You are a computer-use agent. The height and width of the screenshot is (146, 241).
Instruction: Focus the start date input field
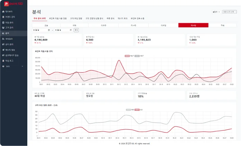(x=41, y=30)
